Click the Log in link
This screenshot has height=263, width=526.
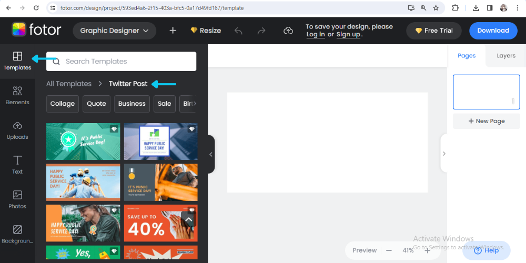coord(316,34)
